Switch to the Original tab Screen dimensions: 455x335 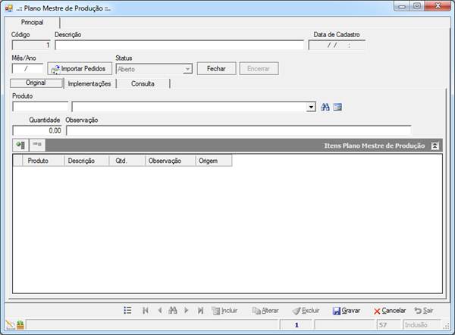(36, 83)
